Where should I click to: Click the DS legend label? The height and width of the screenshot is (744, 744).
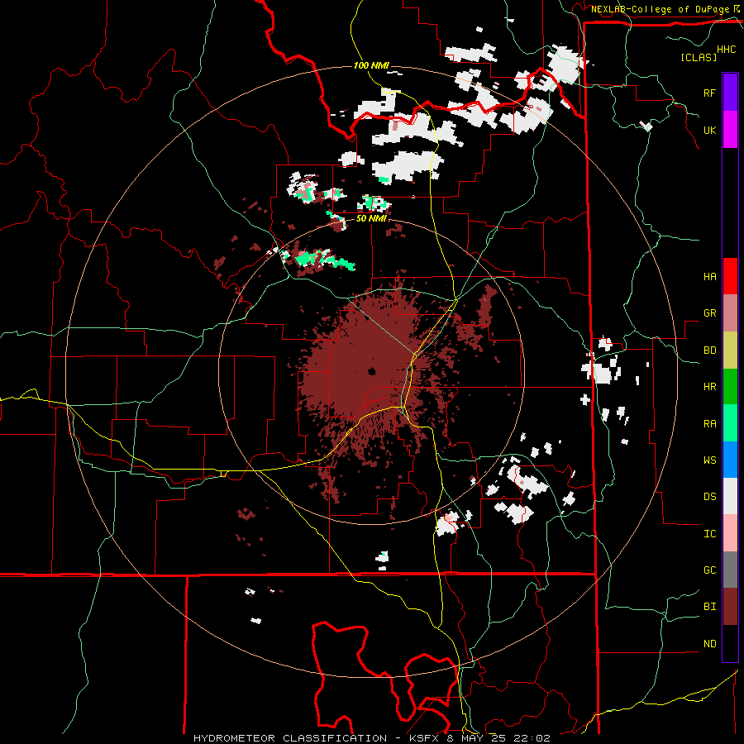(709, 497)
